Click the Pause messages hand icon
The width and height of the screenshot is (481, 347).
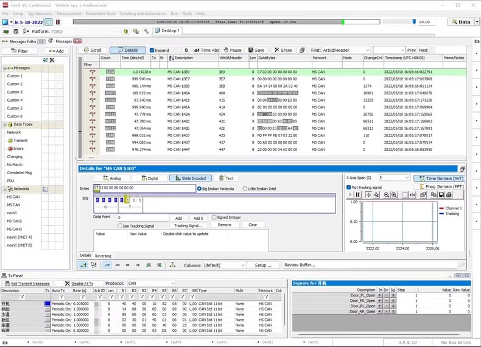pos(225,50)
